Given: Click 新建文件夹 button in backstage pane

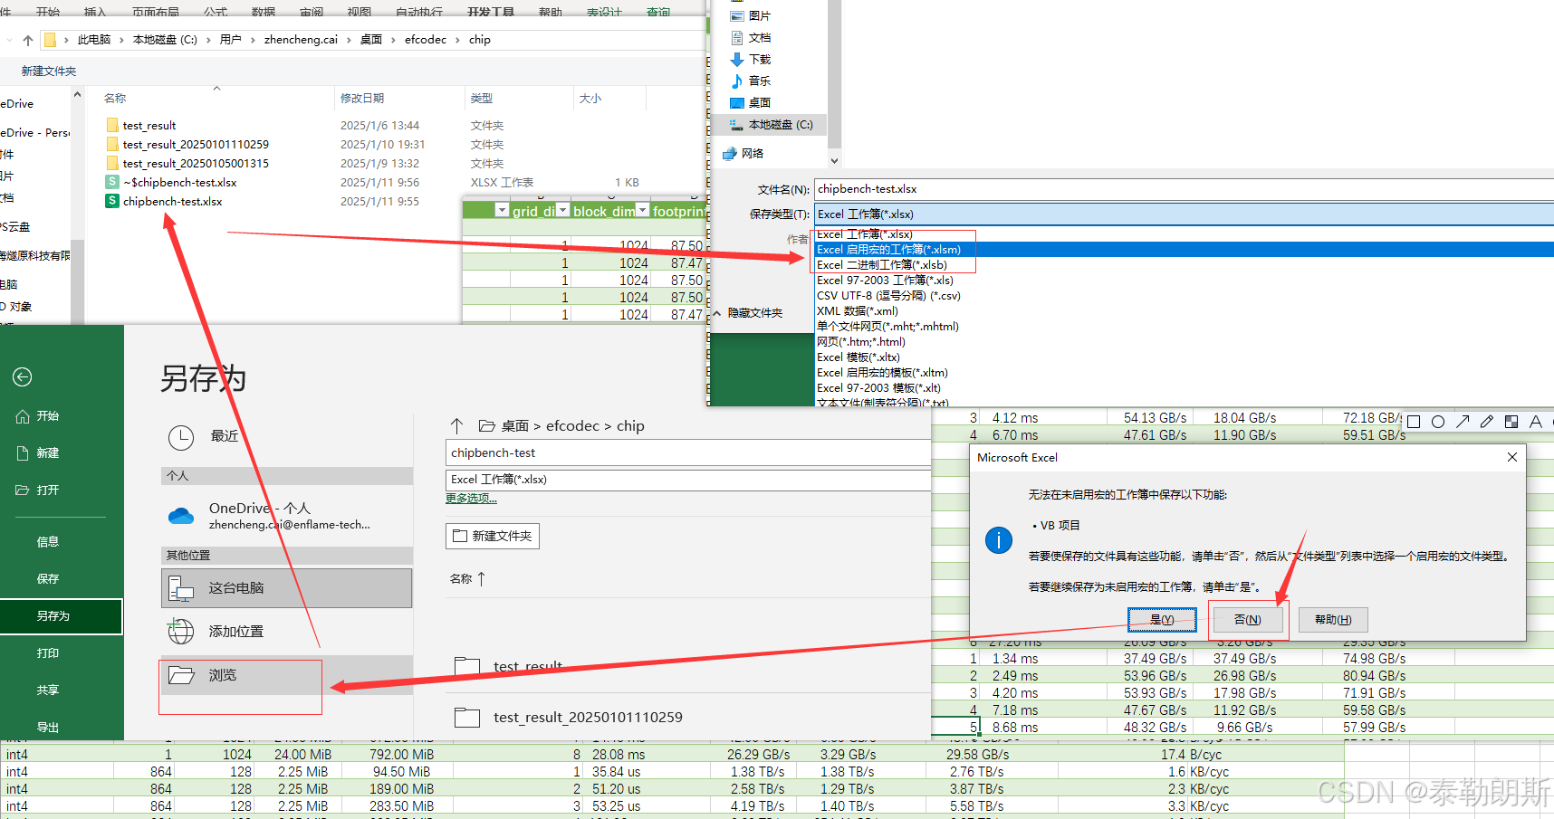Looking at the screenshot, I should (493, 536).
